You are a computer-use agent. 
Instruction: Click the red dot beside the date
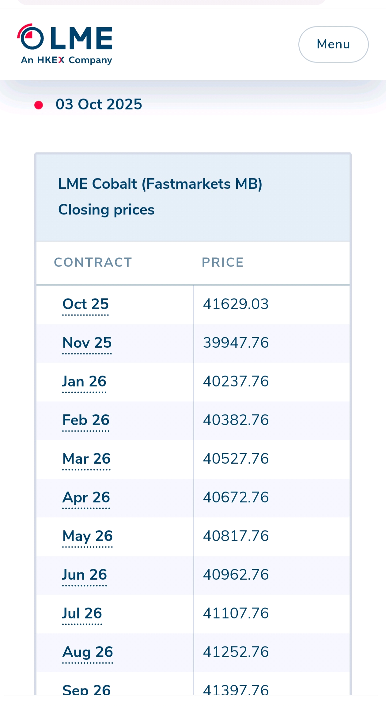[39, 105]
